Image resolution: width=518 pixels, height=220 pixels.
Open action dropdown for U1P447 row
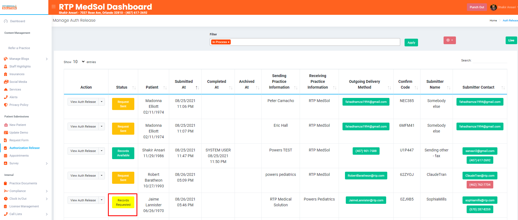point(102,151)
